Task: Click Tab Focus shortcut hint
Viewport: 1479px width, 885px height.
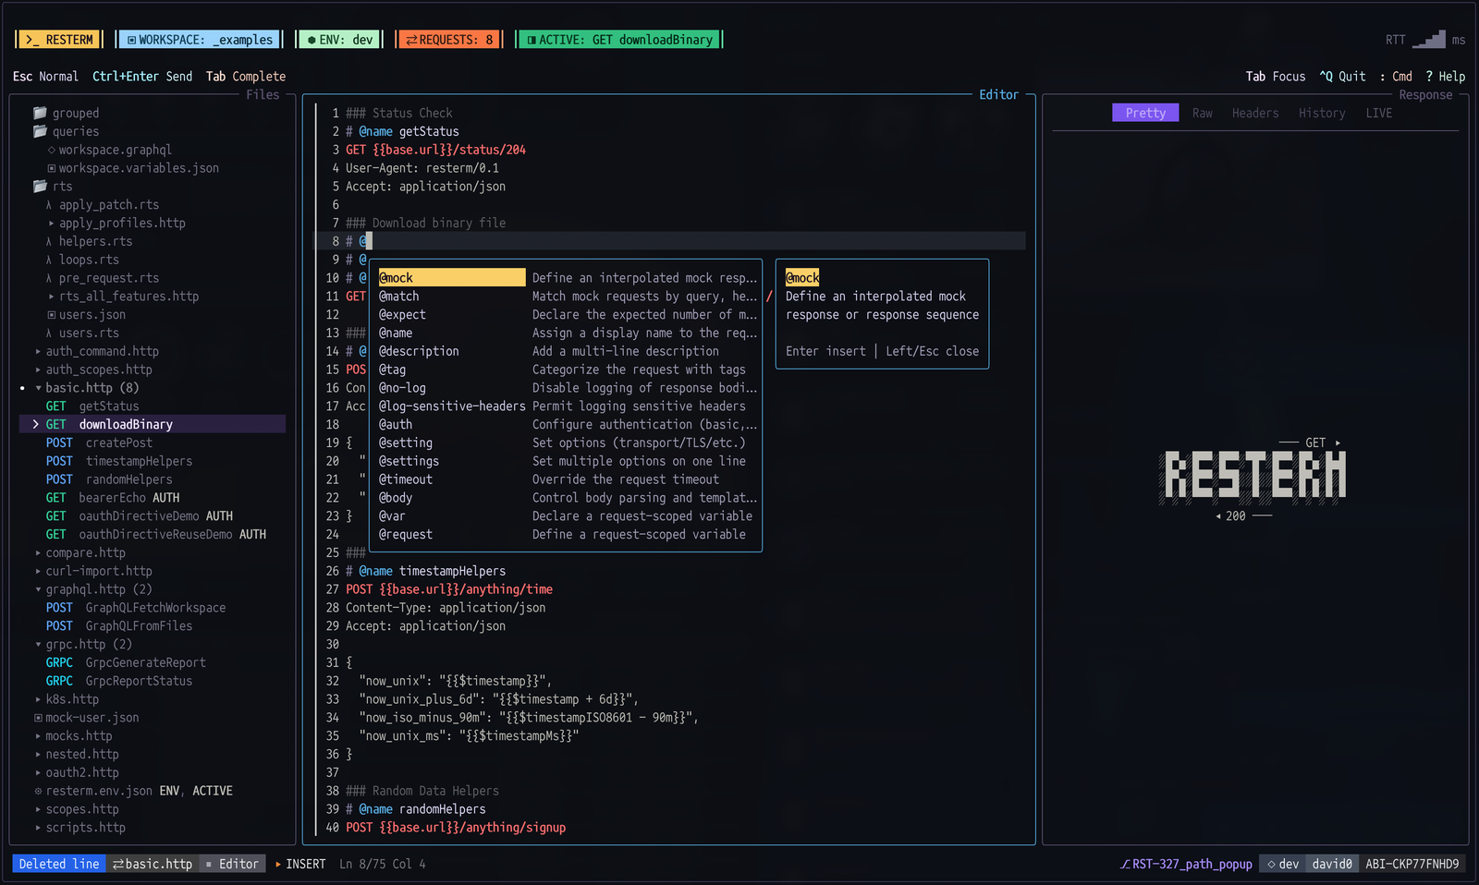Action: pos(1276,77)
